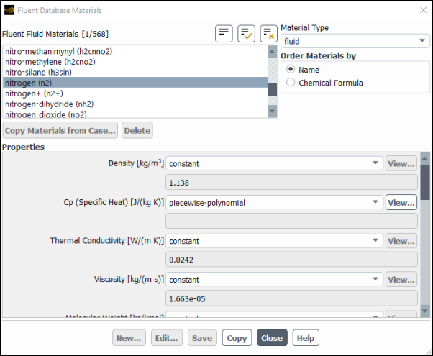This screenshot has width=433, height=356.
Task: Select nitrogen-dioxide (no2) material
Action: point(135,114)
